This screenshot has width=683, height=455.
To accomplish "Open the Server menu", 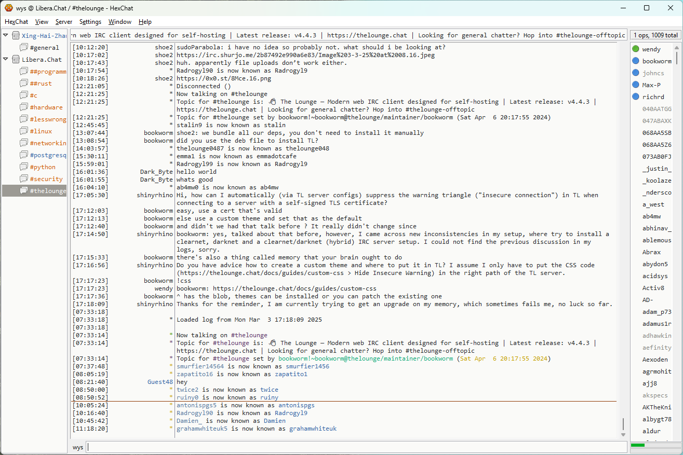I will click(x=64, y=22).
